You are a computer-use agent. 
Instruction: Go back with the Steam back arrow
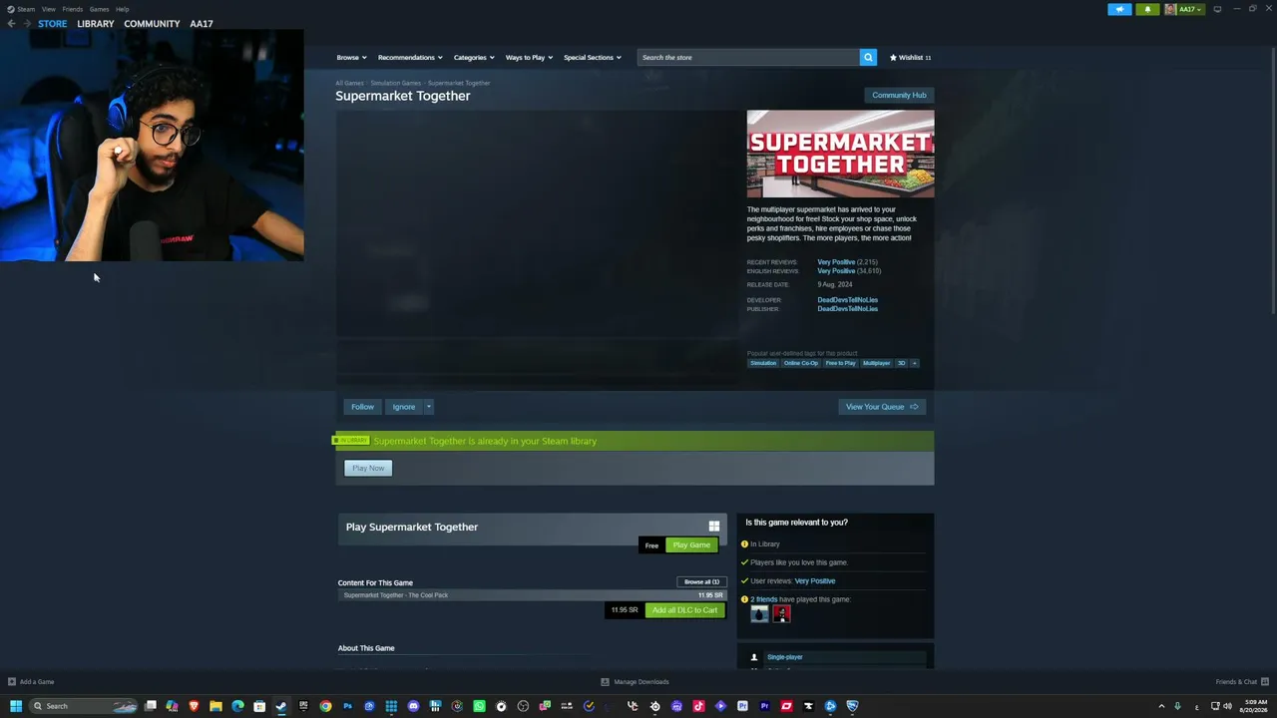tap(11, 24)
